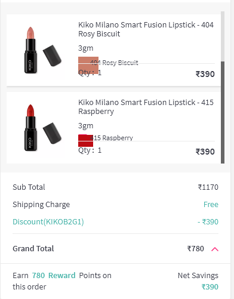Click the order items scrollbar thumb

coord(223,112)
